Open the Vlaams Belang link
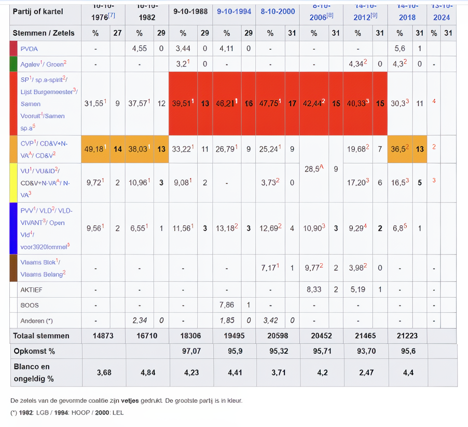Image resolution: width=468 pixels, height=427 pixels. coord(42,274)
